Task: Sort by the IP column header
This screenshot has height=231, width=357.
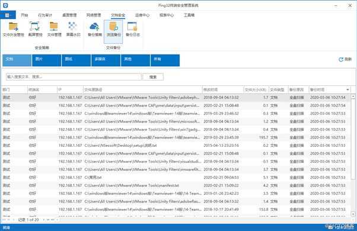Action: point(70,89)
